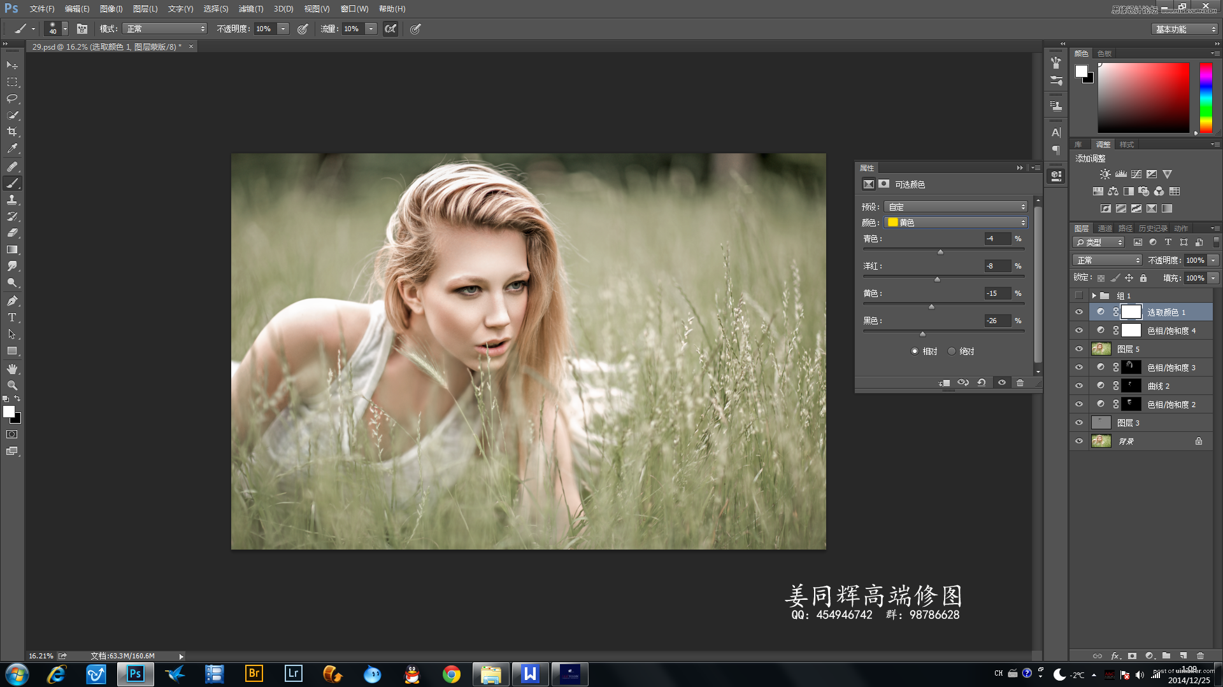Image resolution: width=1223 pixels, height=687 pixels.
Task: Toggle visibility of 曲线 2 layer
Action: pyautogui.click(x=1080, y=386)
